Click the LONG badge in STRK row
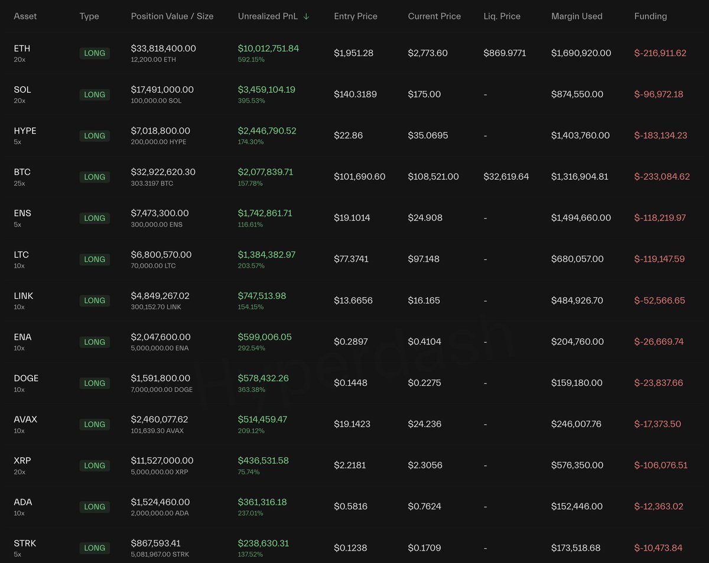Image resolution: width=709 pixels, height=563 pixels. pos(95,548)
